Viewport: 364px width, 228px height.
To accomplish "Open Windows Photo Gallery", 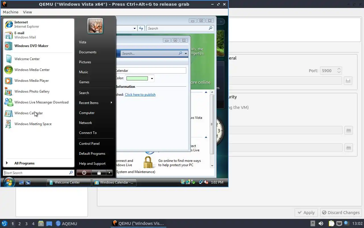I will [39, 91].
